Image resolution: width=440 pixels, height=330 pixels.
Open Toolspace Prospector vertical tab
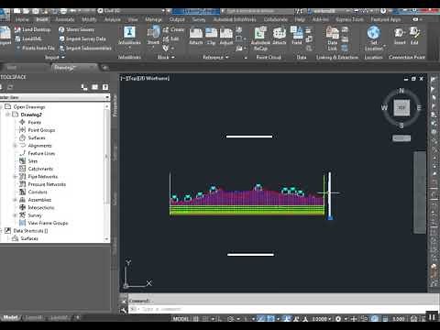coord(115,105)
